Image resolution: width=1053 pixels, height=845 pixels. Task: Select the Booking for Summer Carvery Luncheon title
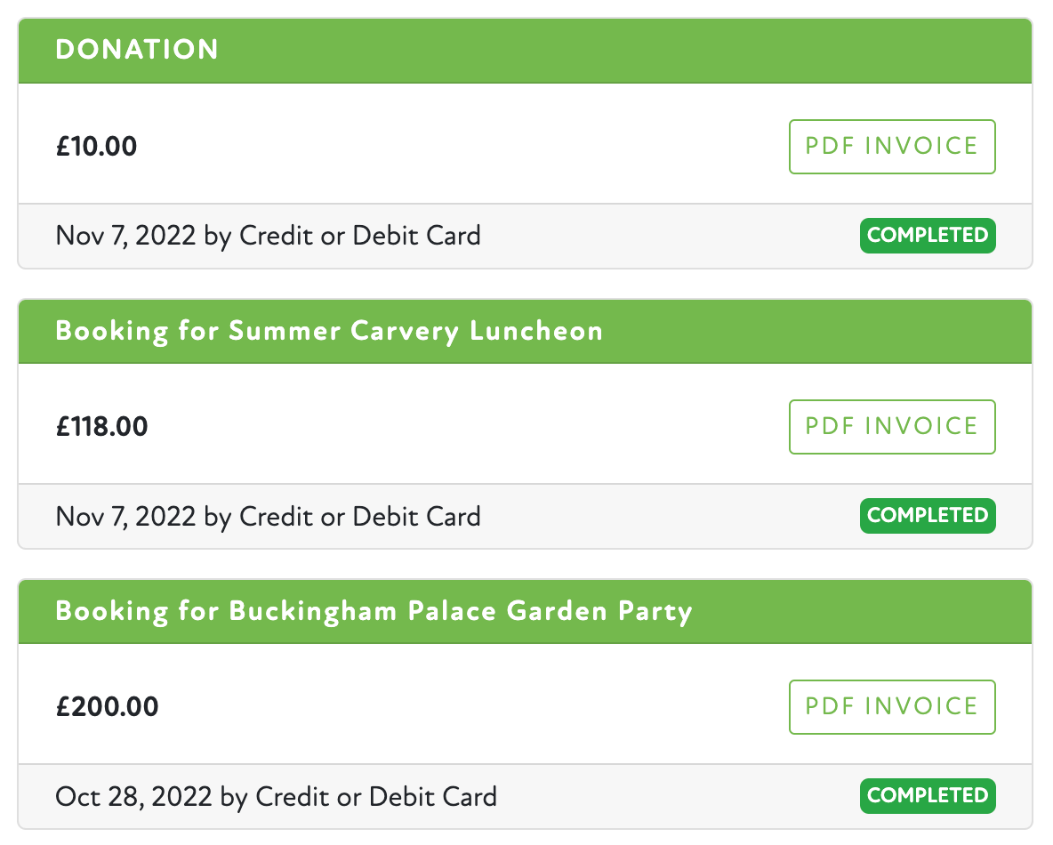329,331
